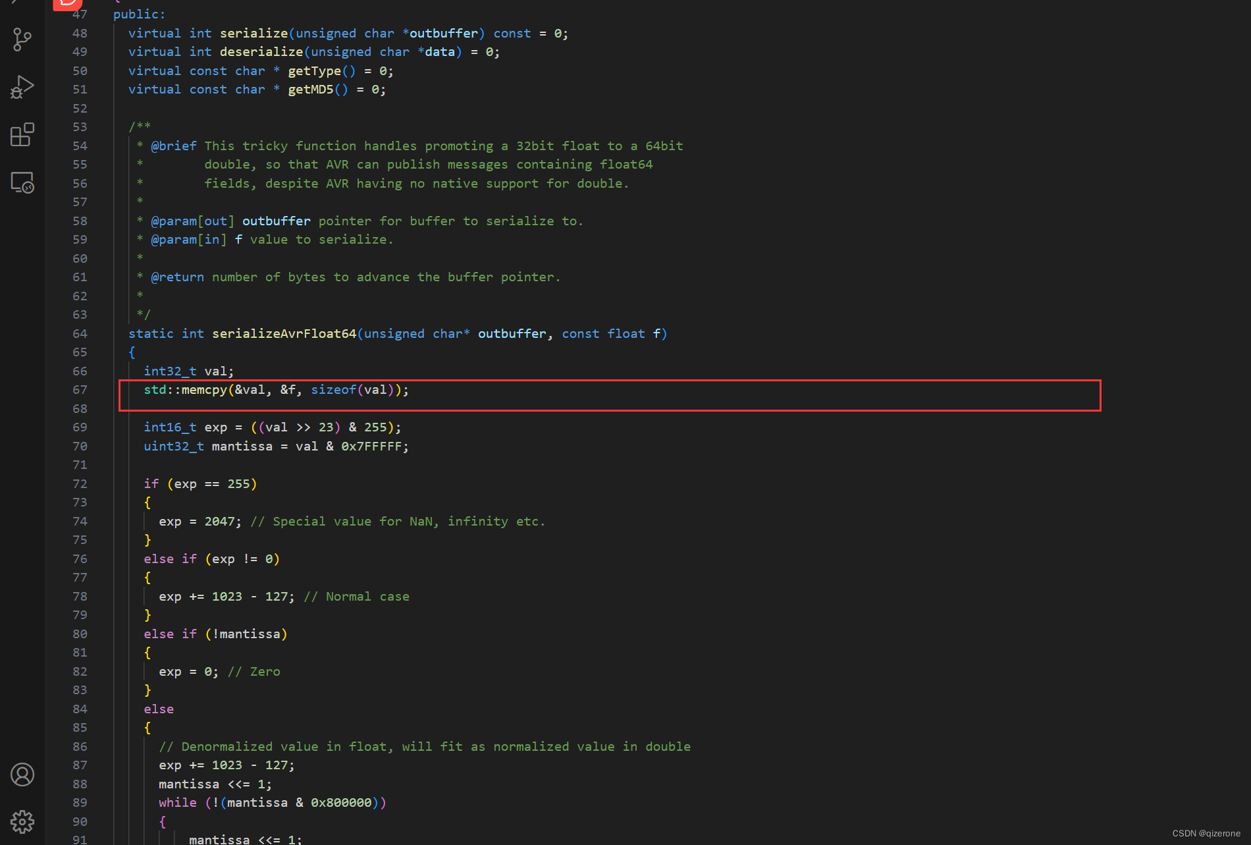Click getMD5() declaration
This screenshot has height=845, width=1251.
(x=257, y=90)
